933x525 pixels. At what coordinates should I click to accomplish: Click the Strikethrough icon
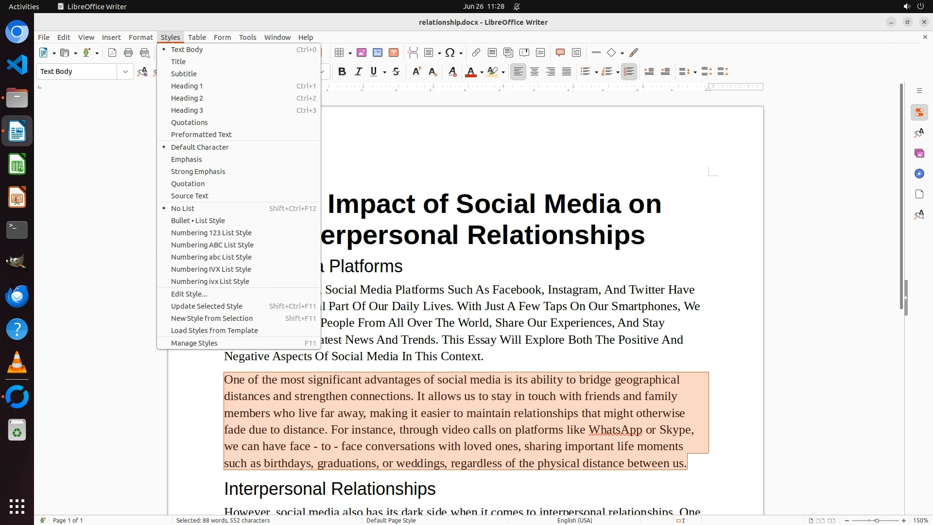coord(396,72)
